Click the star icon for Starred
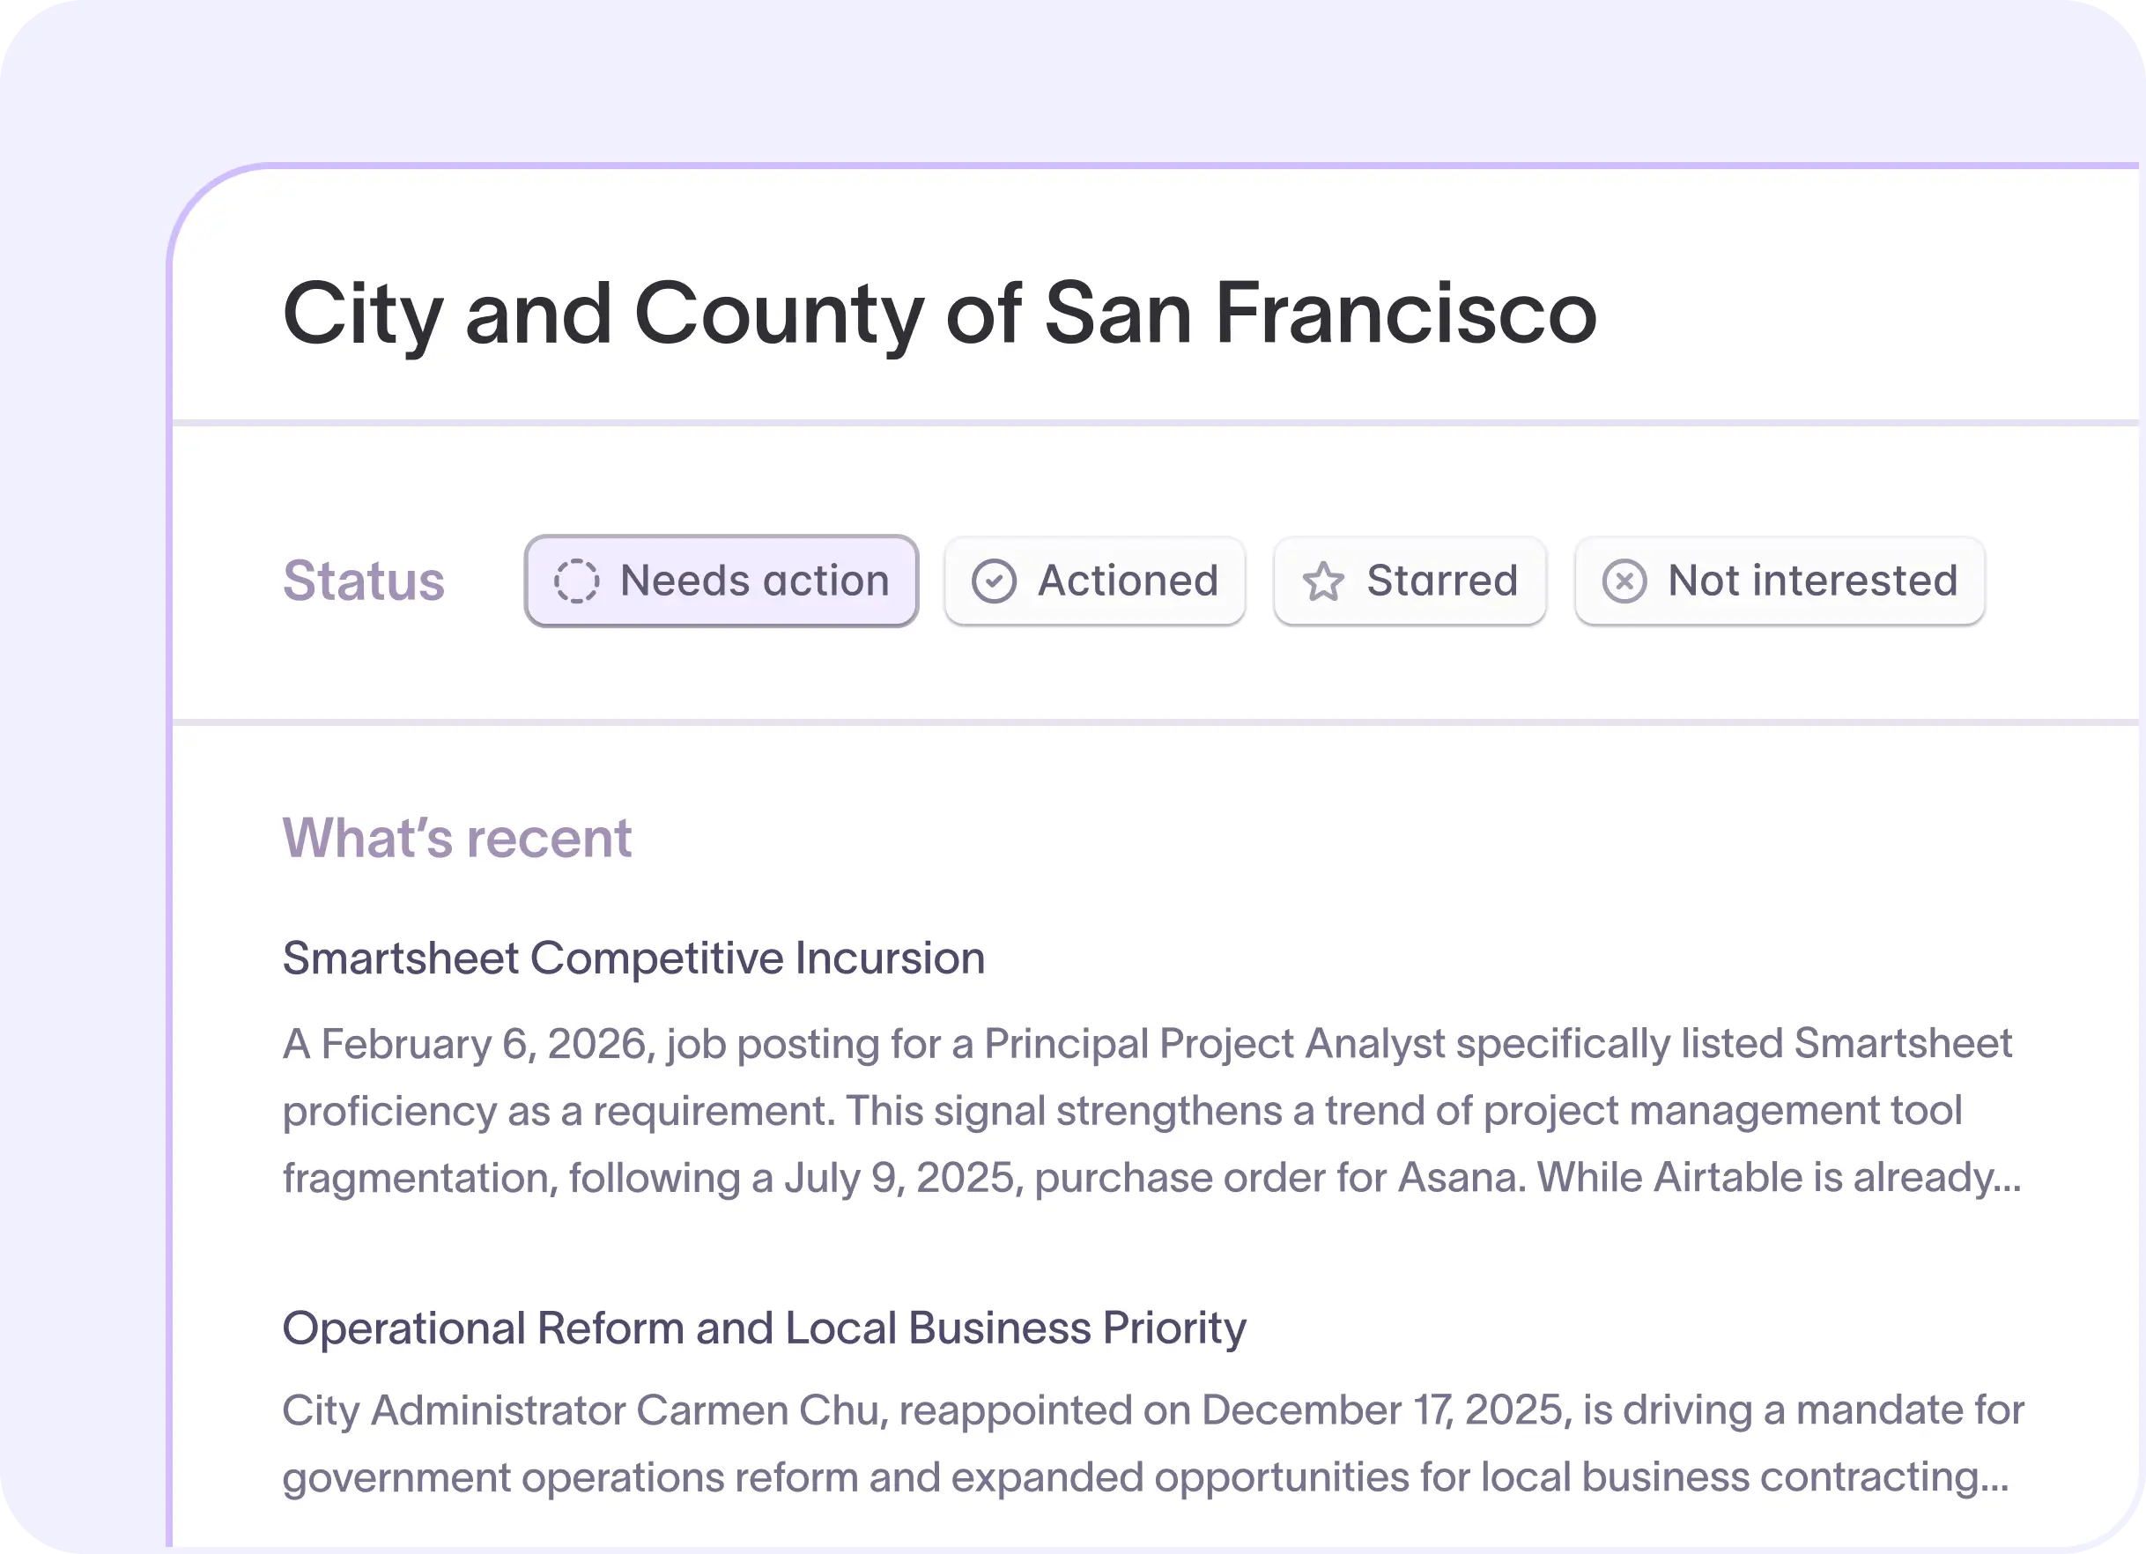The height and width of the screenshot is (1554, 2146). coord(1323,581)
